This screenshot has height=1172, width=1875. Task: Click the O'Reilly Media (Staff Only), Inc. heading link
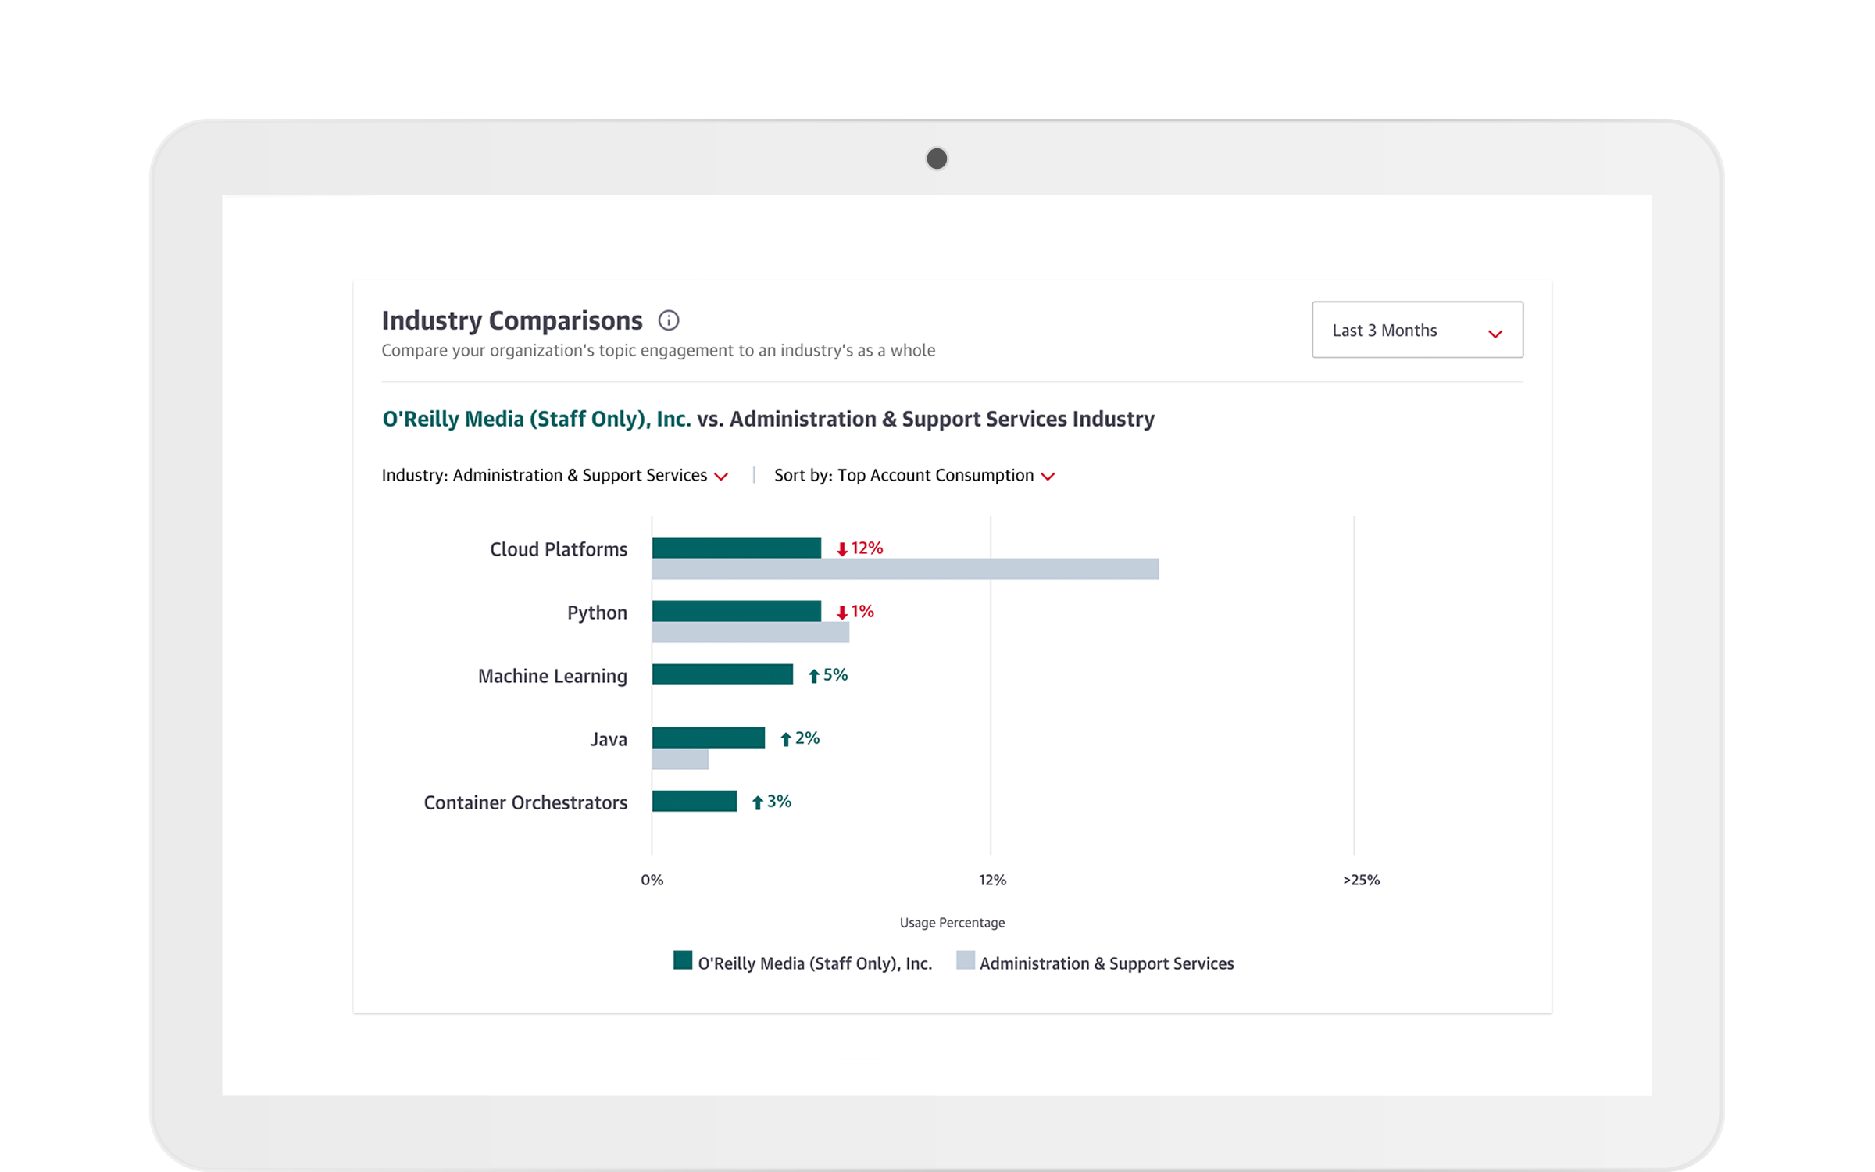[537, 419]
